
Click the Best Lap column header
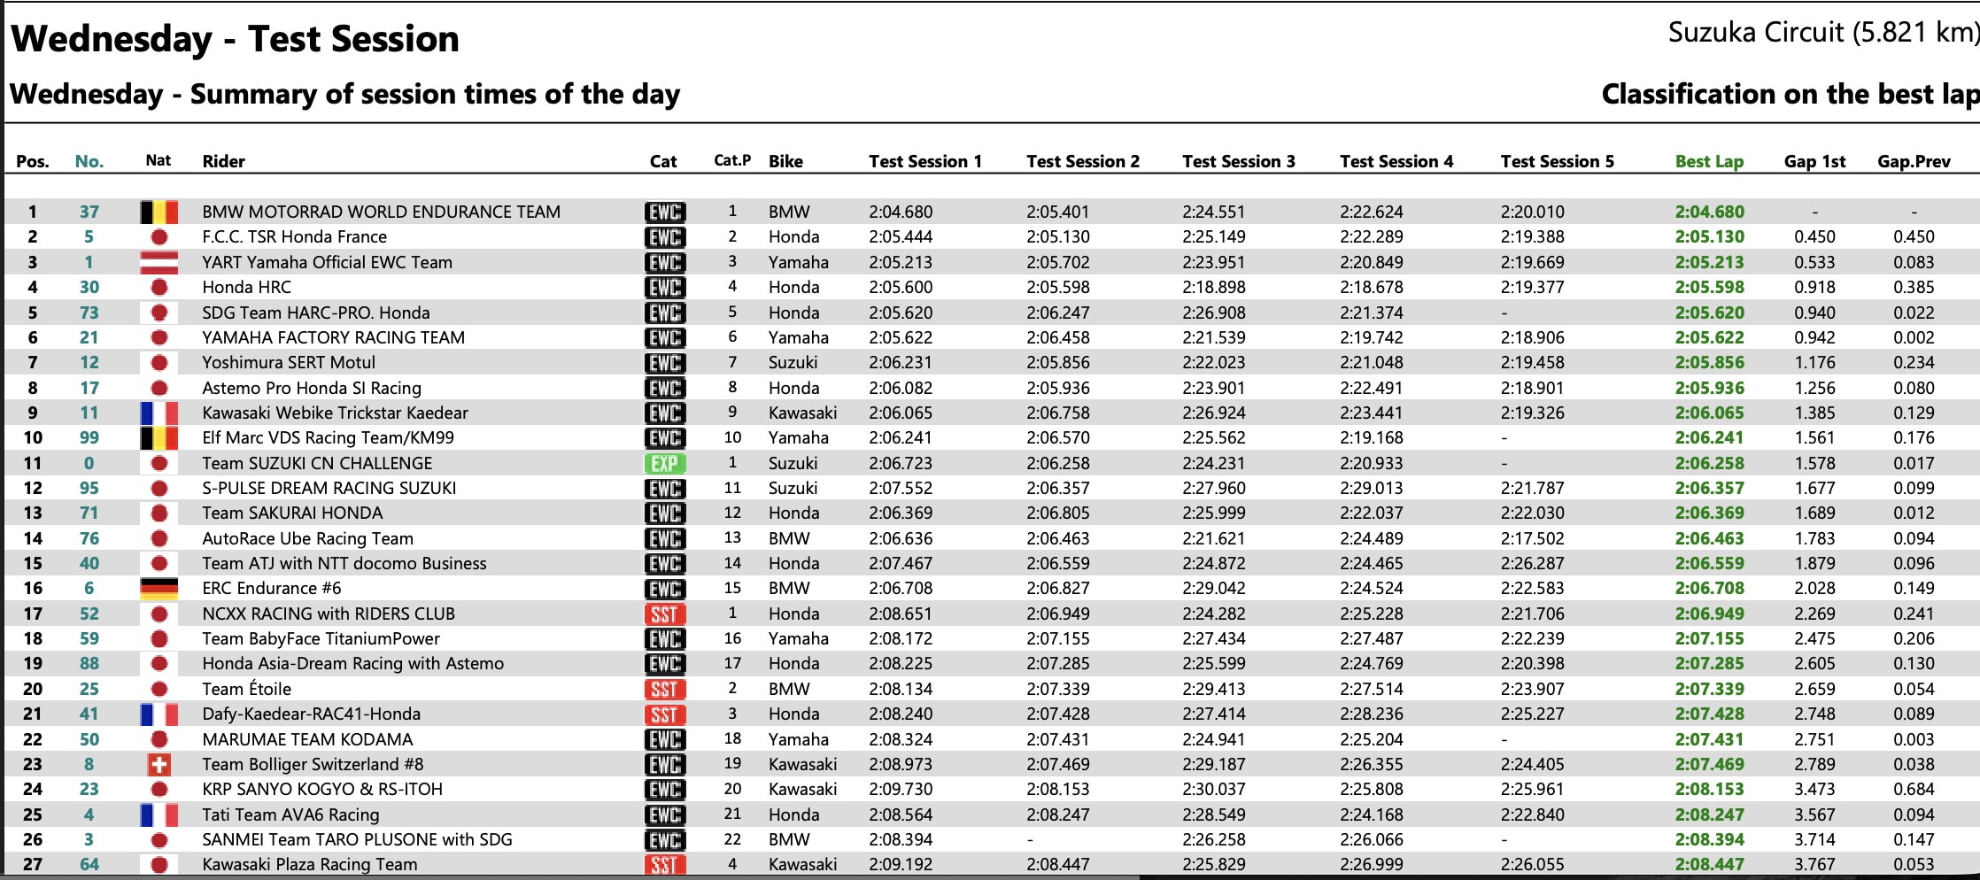pyautogui.click(x=1709, y=161)
